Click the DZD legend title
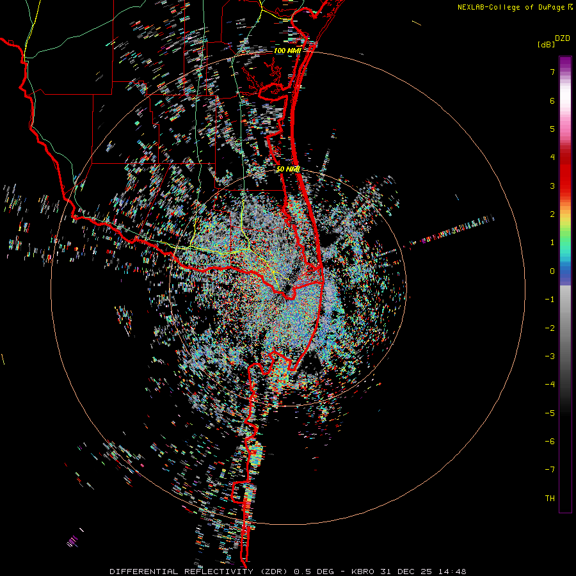 click(563, 38)
